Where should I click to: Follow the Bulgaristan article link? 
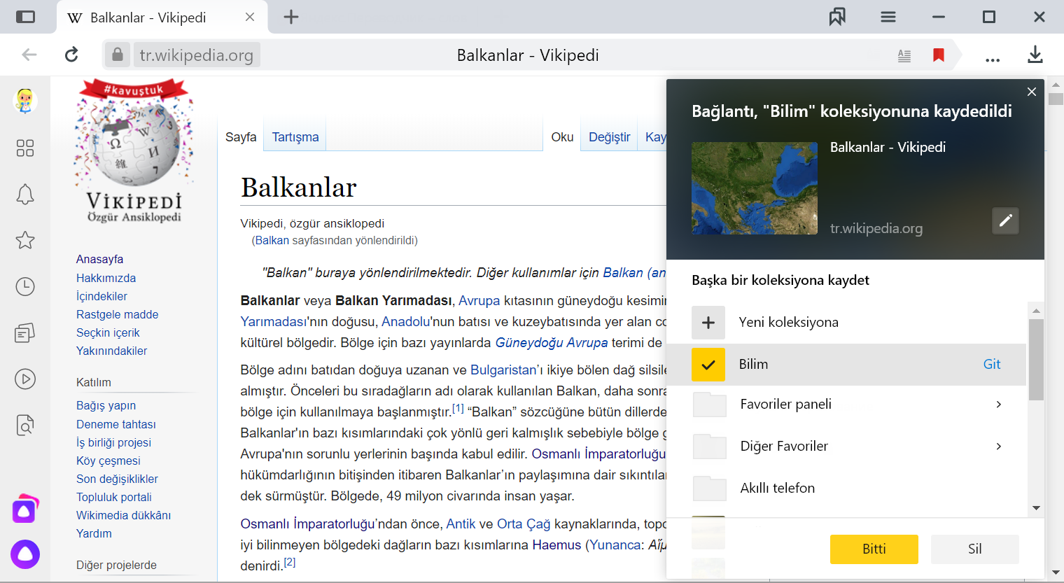click(503, 370)
